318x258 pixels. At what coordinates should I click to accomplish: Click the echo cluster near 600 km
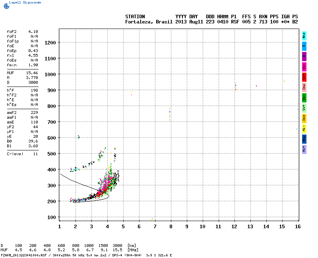point(79,137)
